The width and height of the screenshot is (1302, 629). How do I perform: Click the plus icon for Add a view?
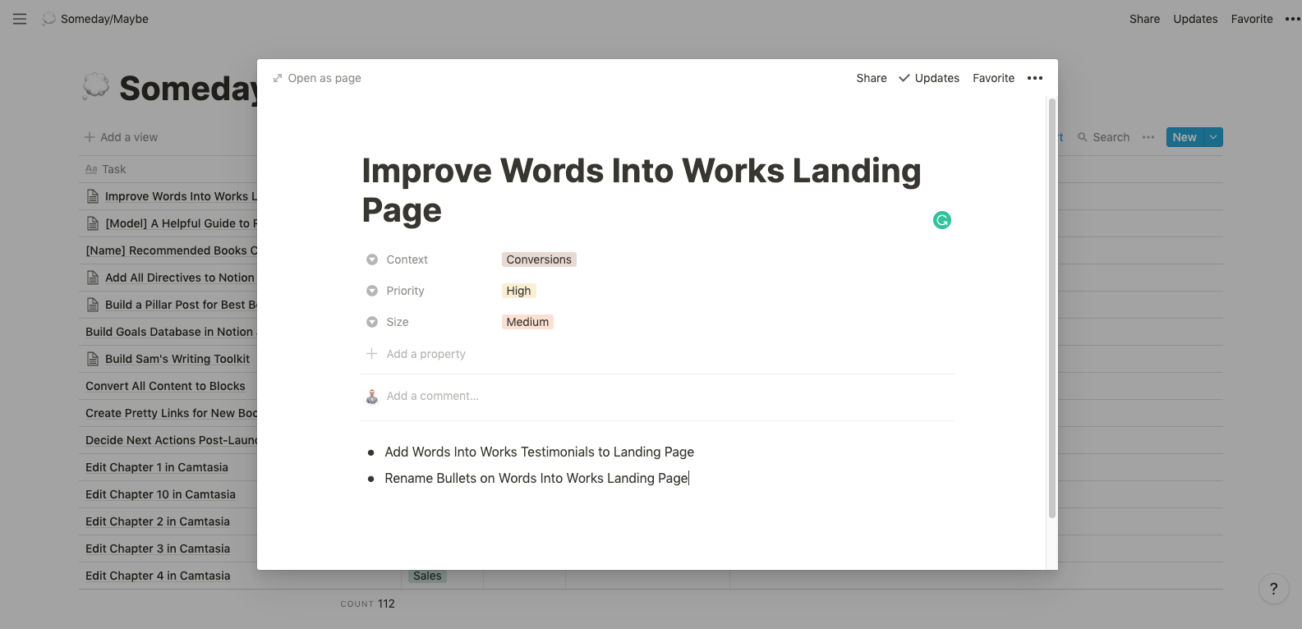pyautogui.click(x=90, y=137)
